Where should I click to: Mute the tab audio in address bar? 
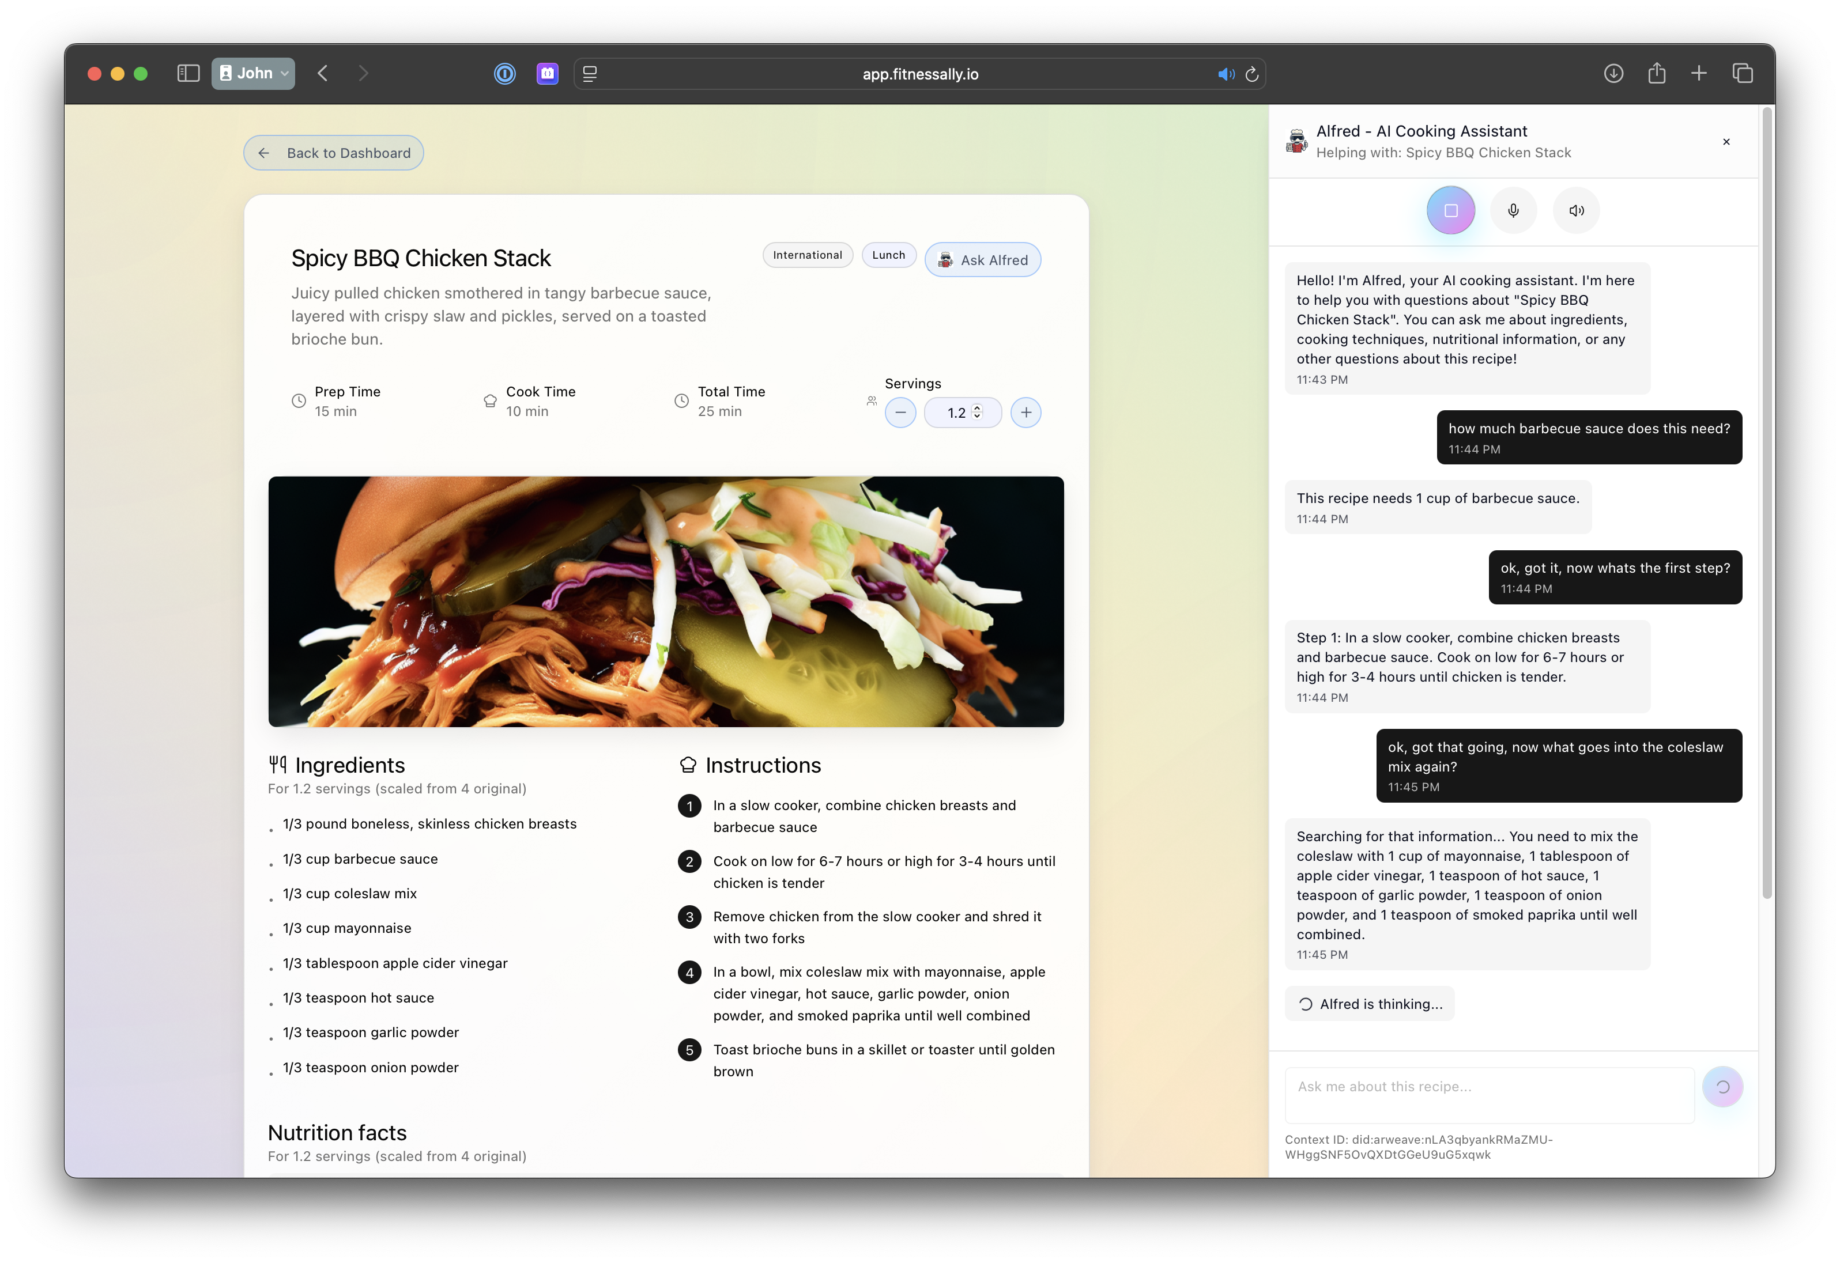1226,74
